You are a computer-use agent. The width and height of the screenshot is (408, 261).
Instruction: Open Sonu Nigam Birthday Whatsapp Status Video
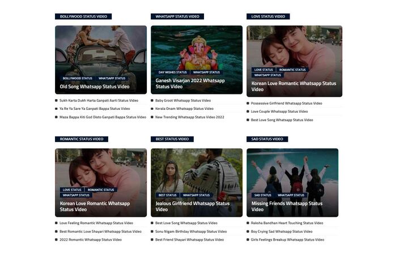[x=191, y=232]
